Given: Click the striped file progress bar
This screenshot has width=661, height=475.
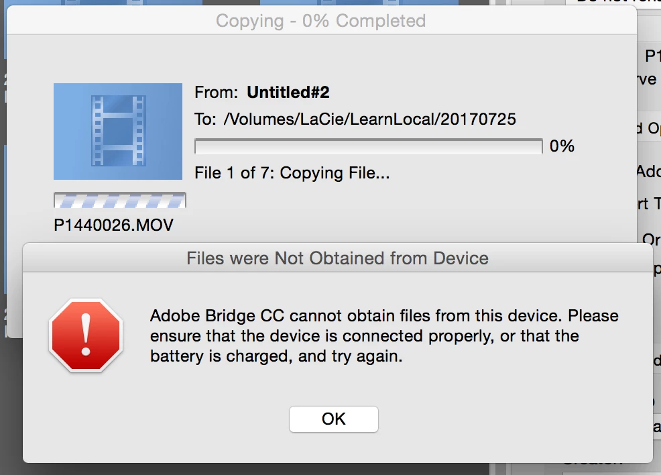Looking at the screenshot, I should (x=120, y=201).
